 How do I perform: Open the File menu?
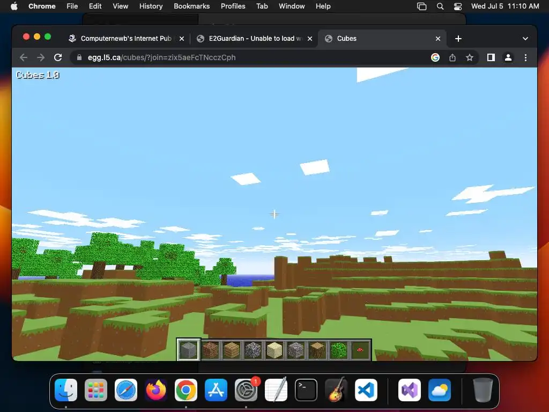[72, 6]
